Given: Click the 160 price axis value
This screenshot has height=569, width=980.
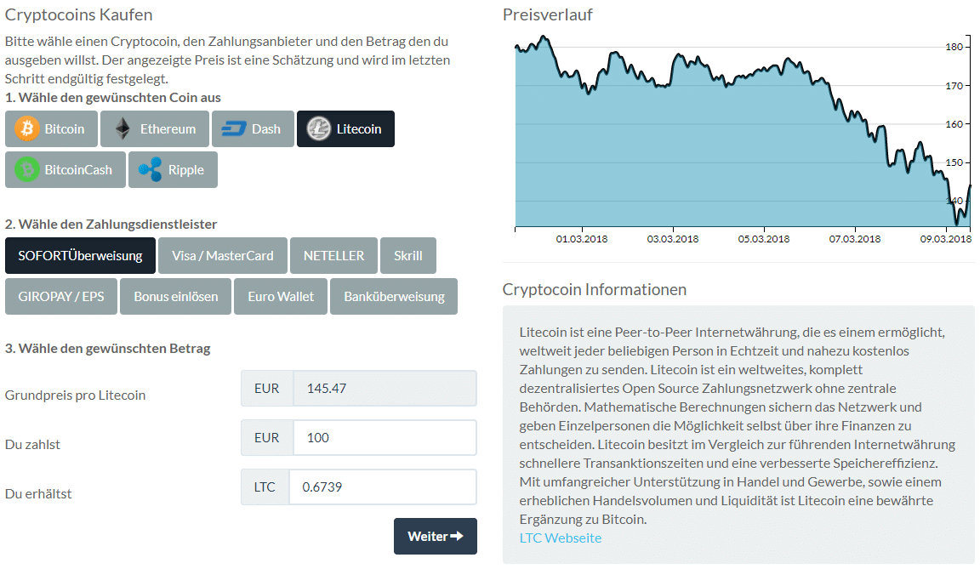Looking at the screenshot, I should click(954, 124).
